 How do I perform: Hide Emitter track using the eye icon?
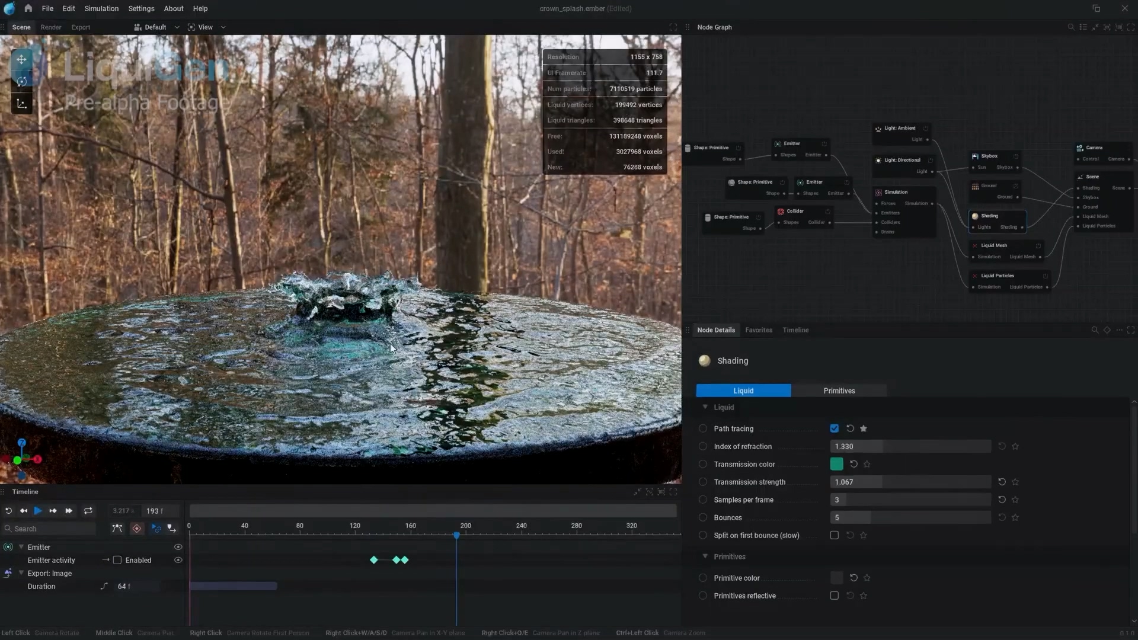coord(178,547)
